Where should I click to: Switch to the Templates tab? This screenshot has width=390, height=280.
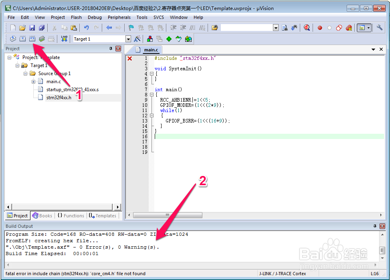[x=103, y=216]
